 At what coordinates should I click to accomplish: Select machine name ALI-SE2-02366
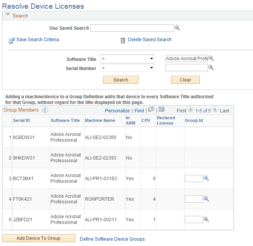point(100,137)
